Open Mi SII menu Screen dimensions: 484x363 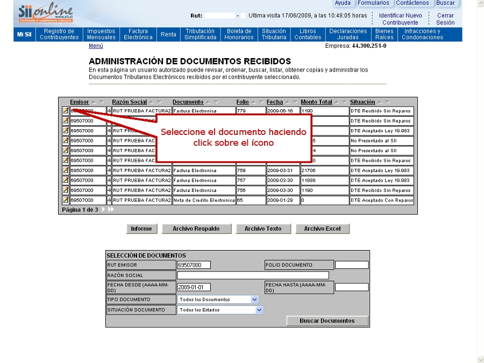(24, 34)
